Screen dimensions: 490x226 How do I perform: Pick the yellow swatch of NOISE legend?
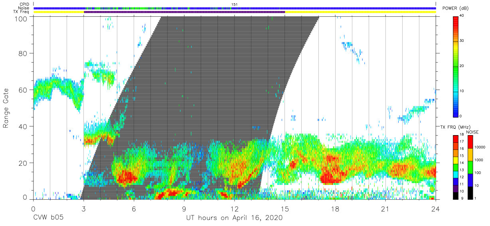point(470,155)
